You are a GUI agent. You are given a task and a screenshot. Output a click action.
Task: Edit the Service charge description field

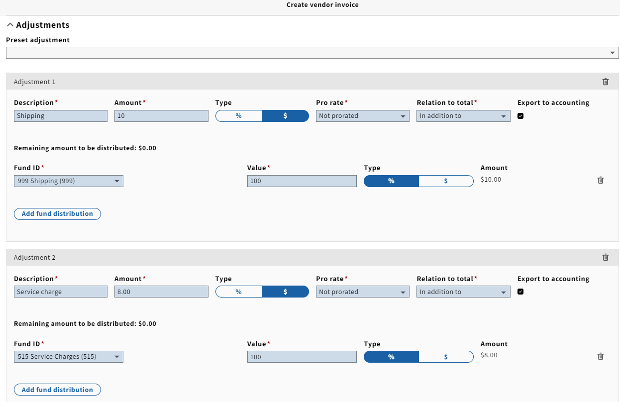(x=61, y=292)
